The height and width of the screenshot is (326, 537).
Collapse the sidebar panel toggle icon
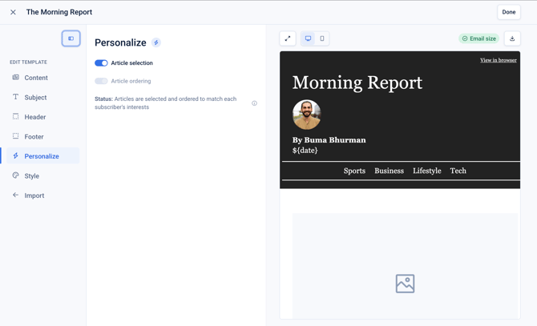pyautogui.click(x=71, y=38)
